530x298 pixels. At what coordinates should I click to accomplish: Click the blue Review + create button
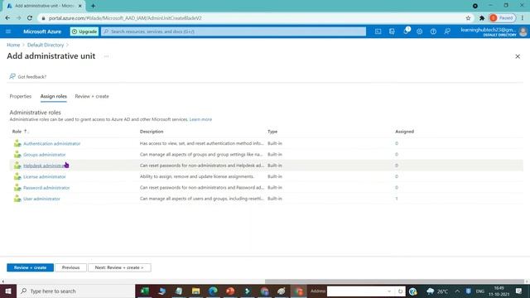pyautogui.click(x=30, y=267)
